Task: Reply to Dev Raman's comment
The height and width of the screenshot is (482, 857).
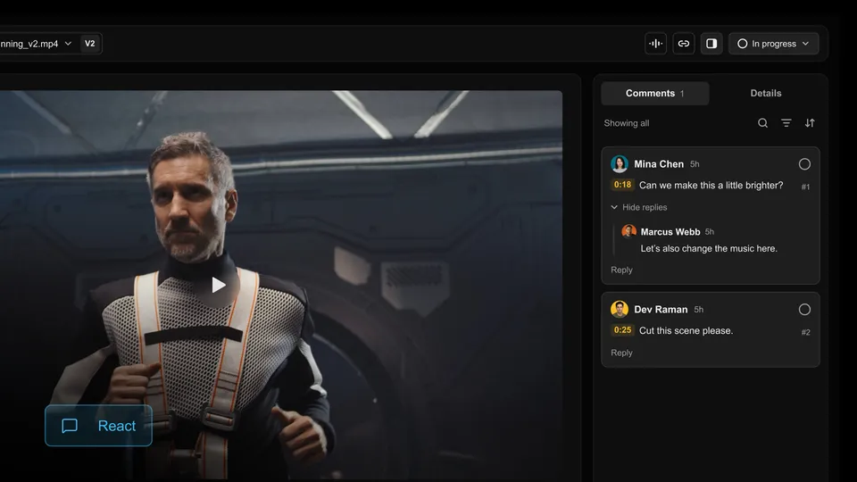Action: 621,353
